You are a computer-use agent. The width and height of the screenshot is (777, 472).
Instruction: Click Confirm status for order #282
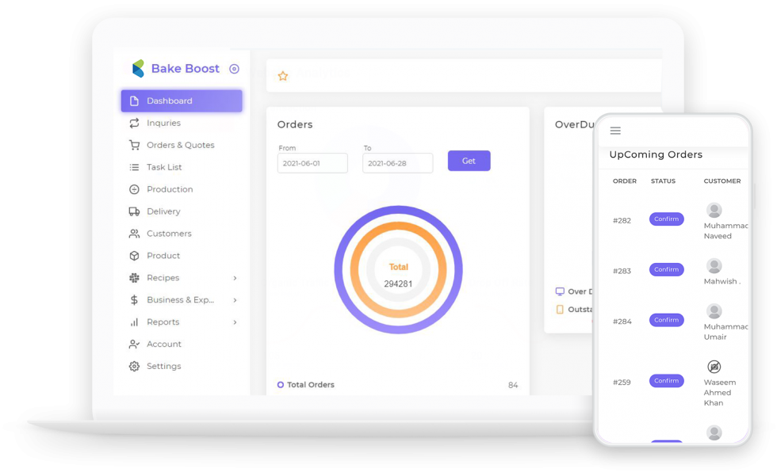[x=666, y=219]
